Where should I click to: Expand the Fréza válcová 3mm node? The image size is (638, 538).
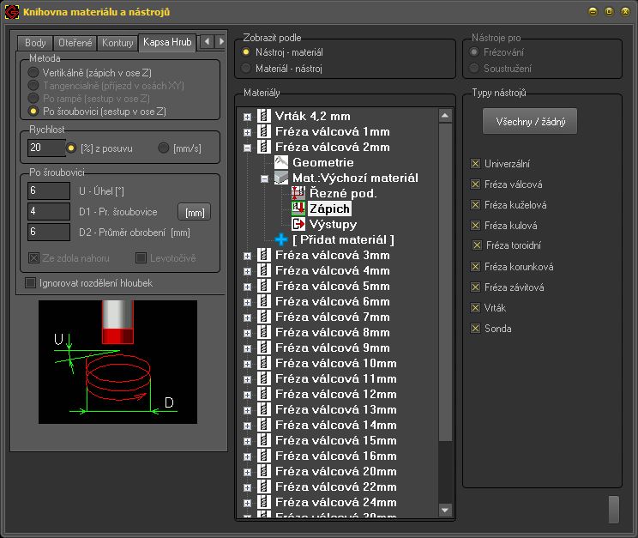248,255
